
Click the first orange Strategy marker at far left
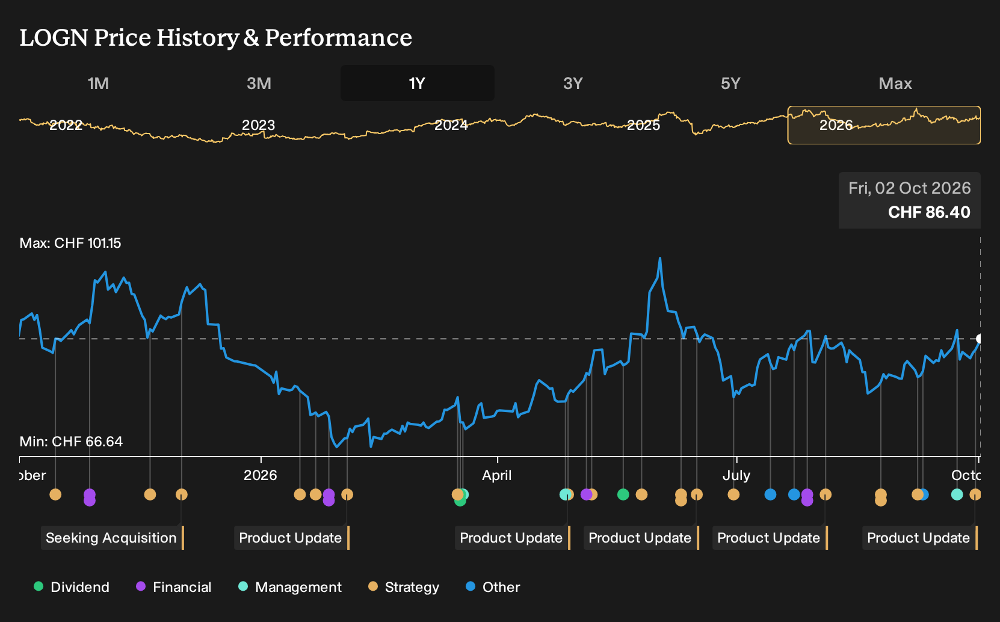point(55,494)
